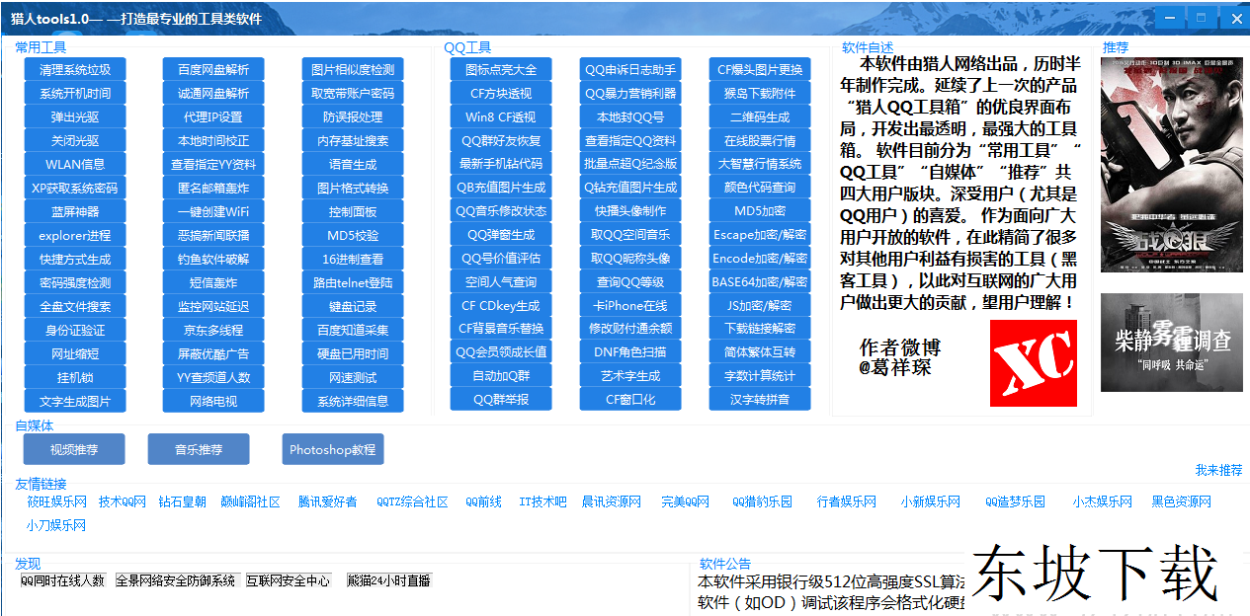
Task: Click the QQ同时在线人数 item
Action: point(62,580)
